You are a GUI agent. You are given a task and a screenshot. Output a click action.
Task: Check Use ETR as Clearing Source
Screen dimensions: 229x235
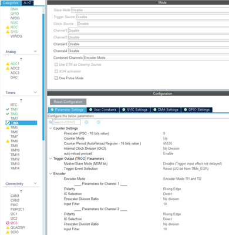pyautogui.click(x=56, y=65)
